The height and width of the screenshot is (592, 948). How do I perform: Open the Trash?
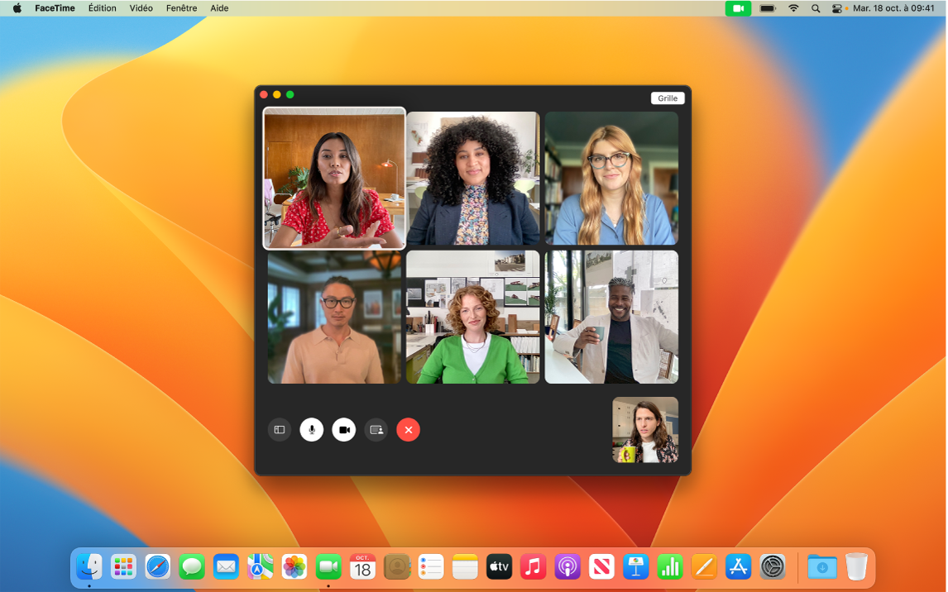click(x=857, y=567)
